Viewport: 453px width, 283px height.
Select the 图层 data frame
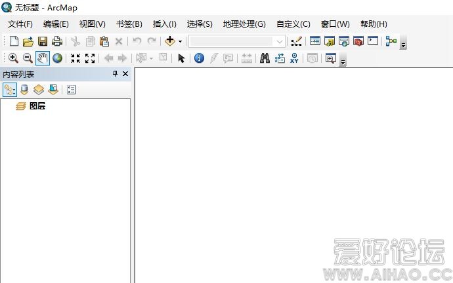coord(37,106)
